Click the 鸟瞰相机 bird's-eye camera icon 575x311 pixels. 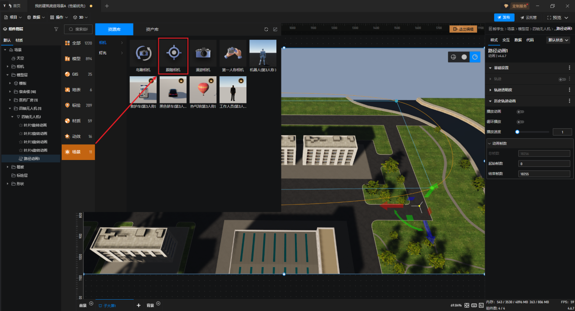pyautogui.click(x=143, y=53)
